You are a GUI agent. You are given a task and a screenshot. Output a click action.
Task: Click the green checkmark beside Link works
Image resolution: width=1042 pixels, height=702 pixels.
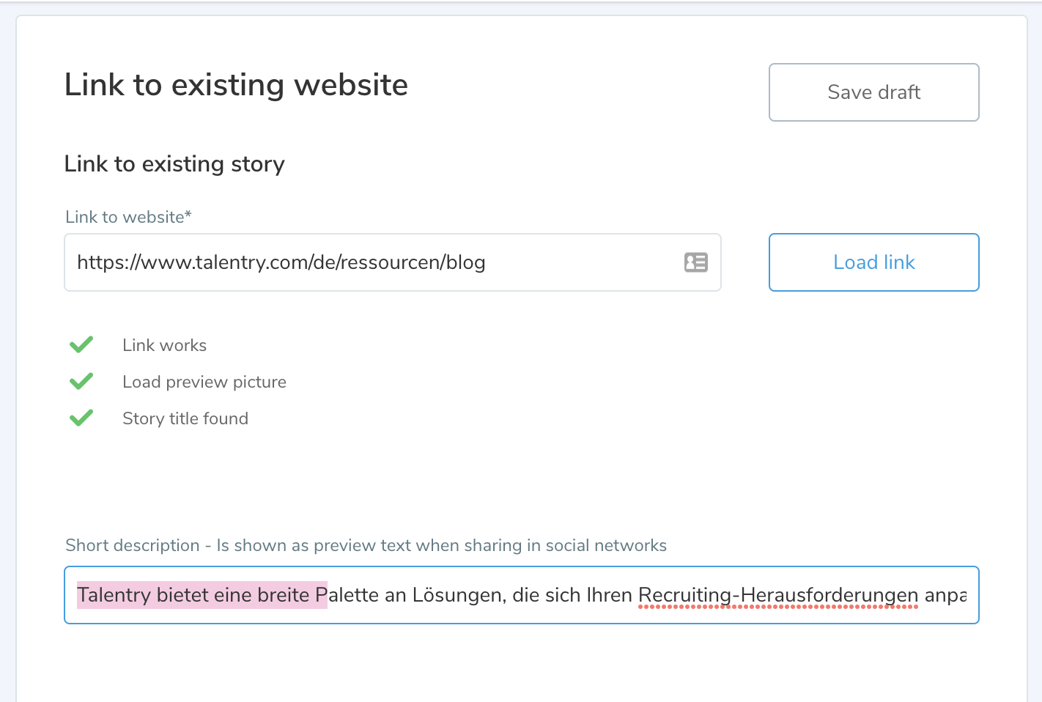coord(81,344)
